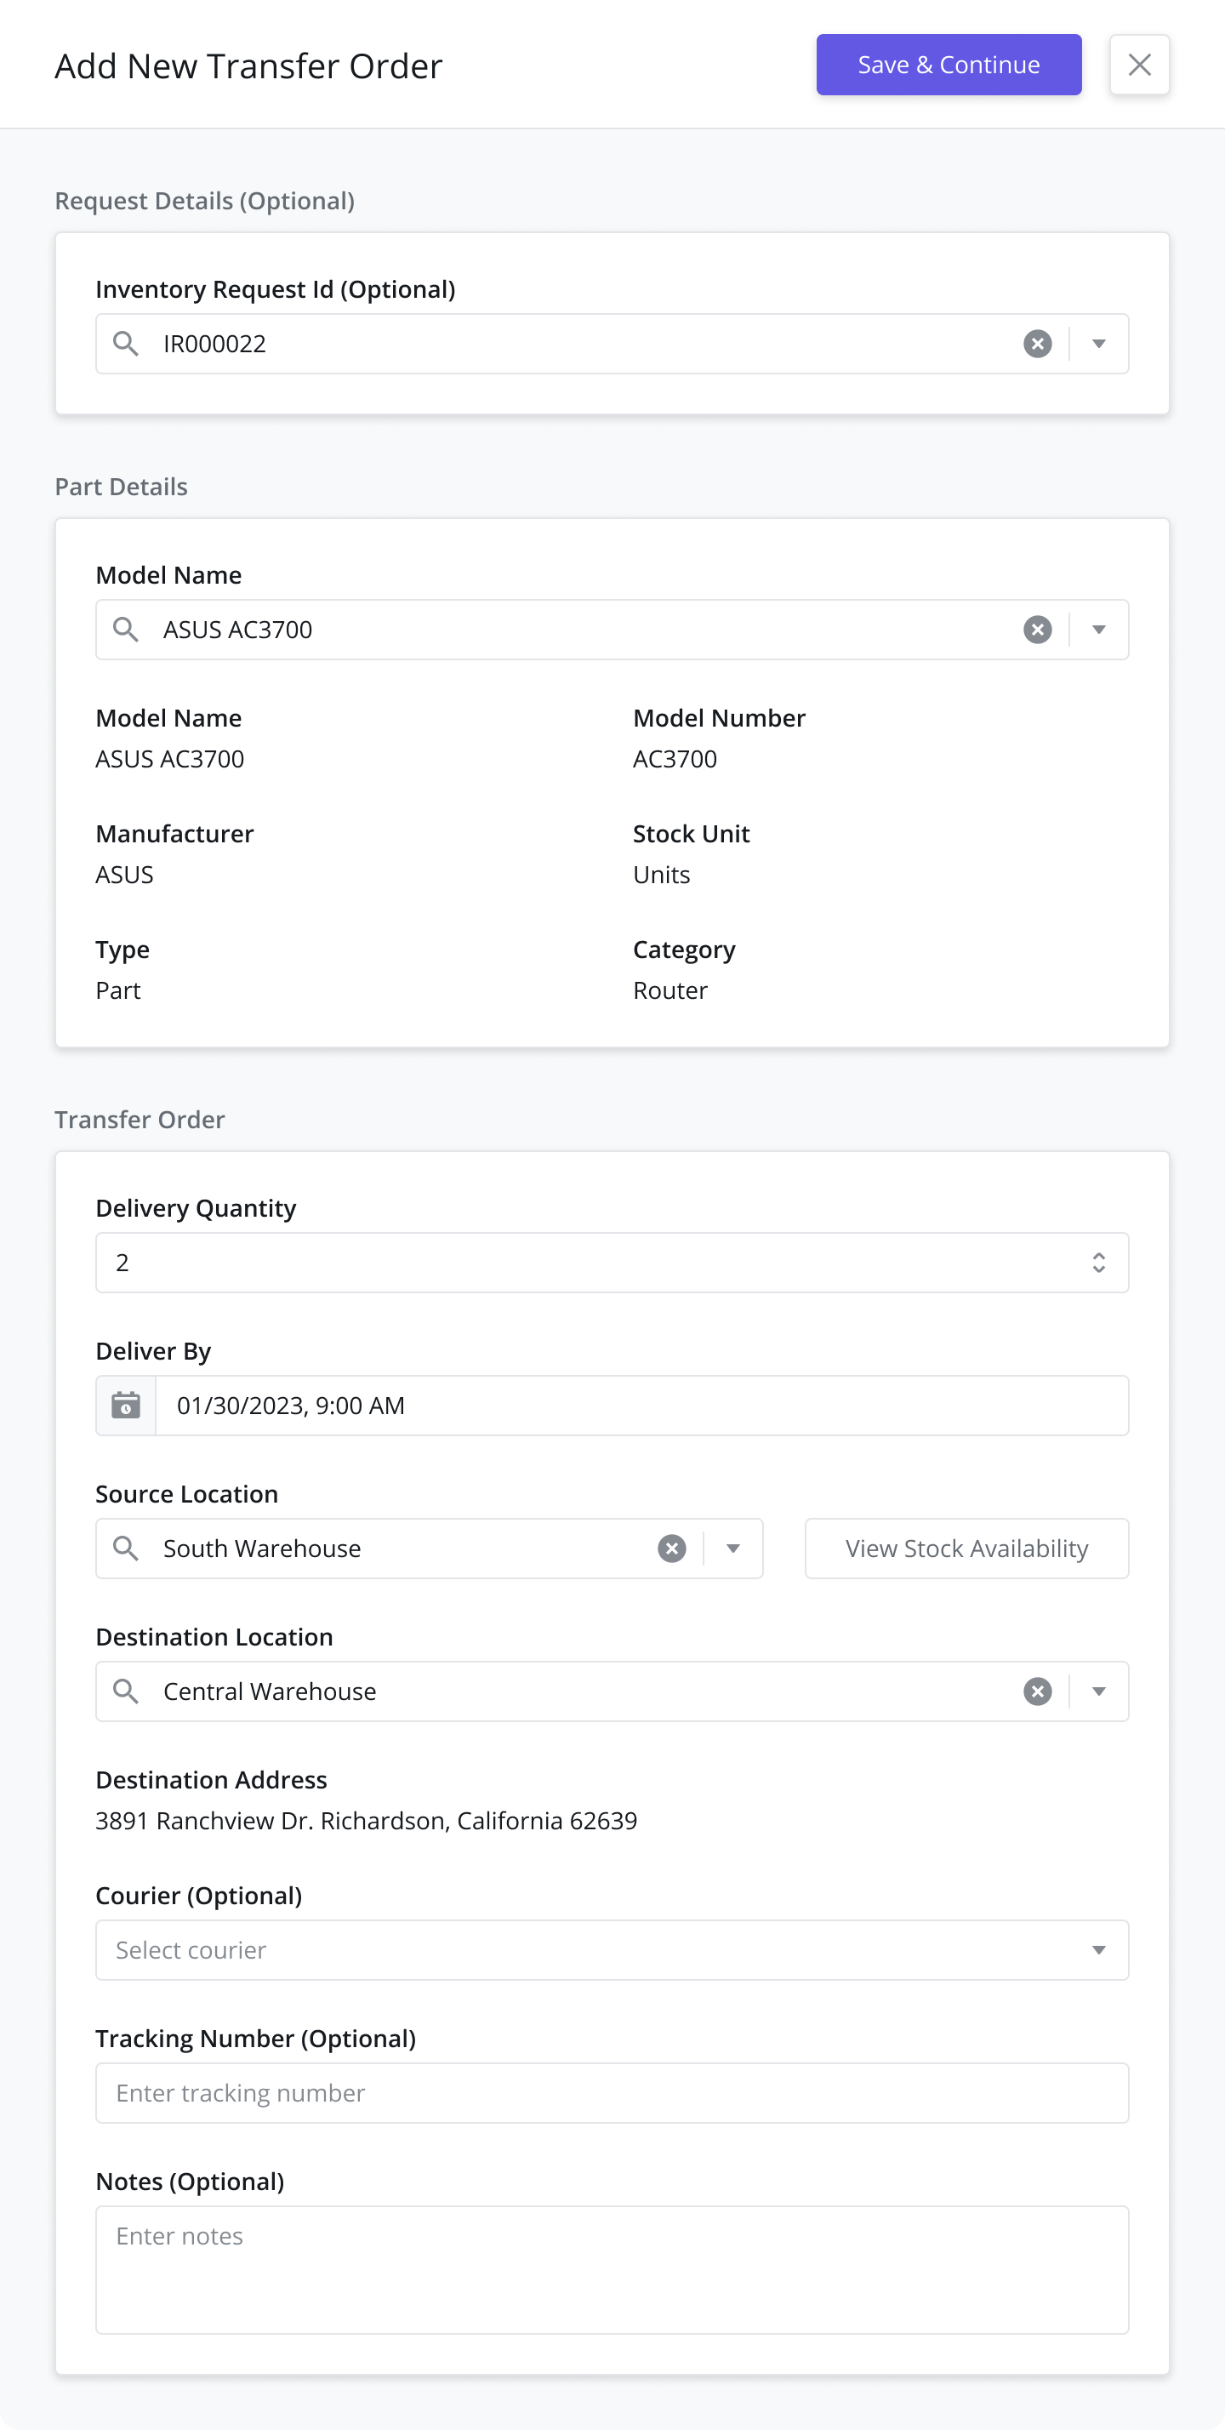
Task: Click View Stock Availability button
Action: click(966, 1548)
